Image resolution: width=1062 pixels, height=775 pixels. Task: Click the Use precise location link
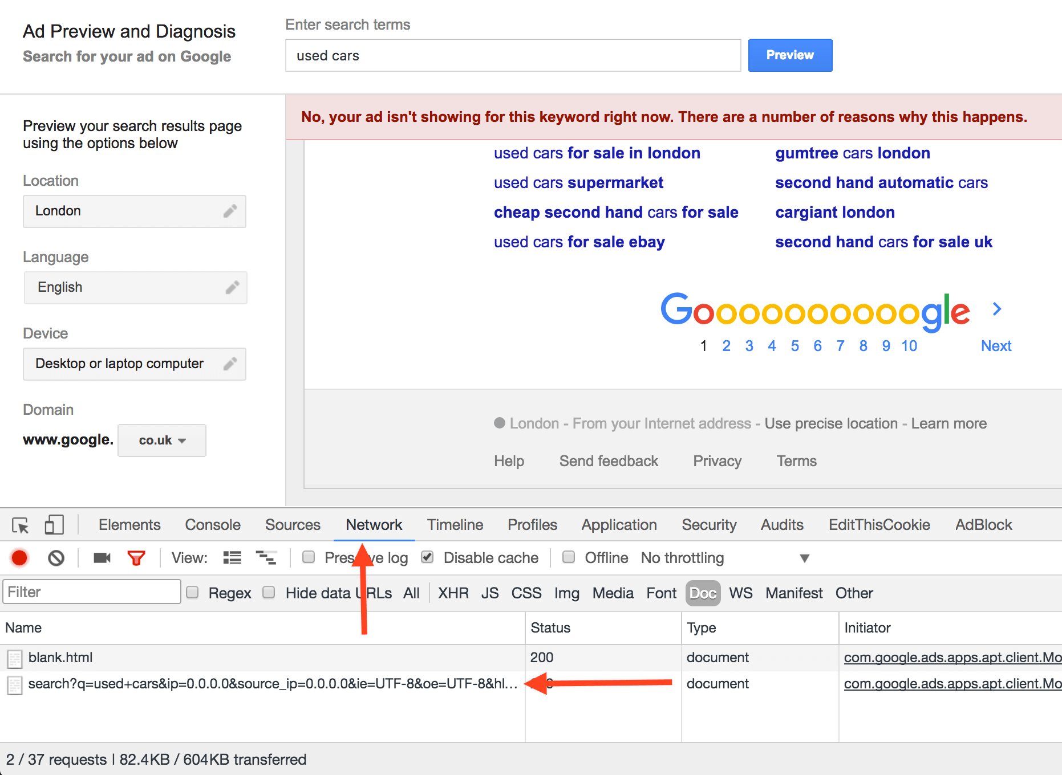coord(831,423)
